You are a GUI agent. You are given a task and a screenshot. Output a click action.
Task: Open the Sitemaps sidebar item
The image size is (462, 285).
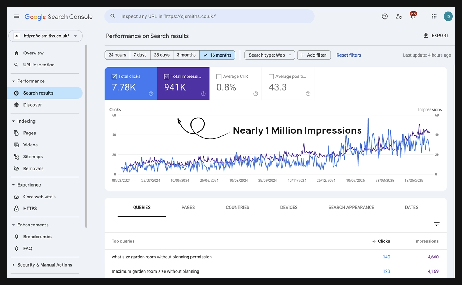(33, 157)
